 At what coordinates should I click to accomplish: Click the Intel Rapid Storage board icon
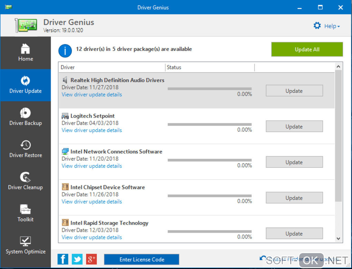click(x=65, y=222)
